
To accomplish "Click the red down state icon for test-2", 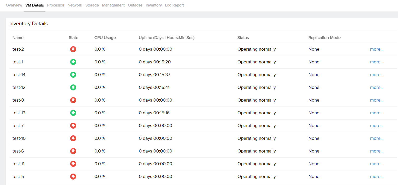I will point(73,49).
